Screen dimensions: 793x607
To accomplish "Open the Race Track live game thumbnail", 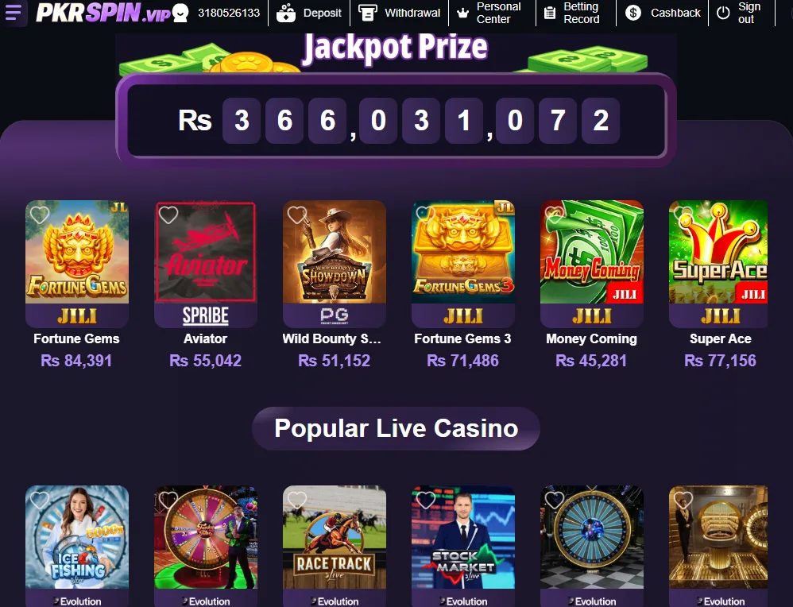I will pyautogui.click(x=335, y=537).
